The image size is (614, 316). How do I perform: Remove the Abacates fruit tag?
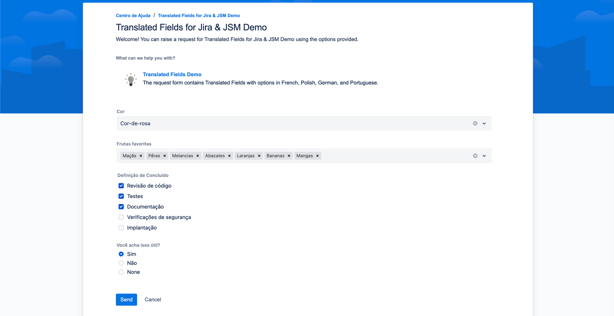(x=229, y=156)
